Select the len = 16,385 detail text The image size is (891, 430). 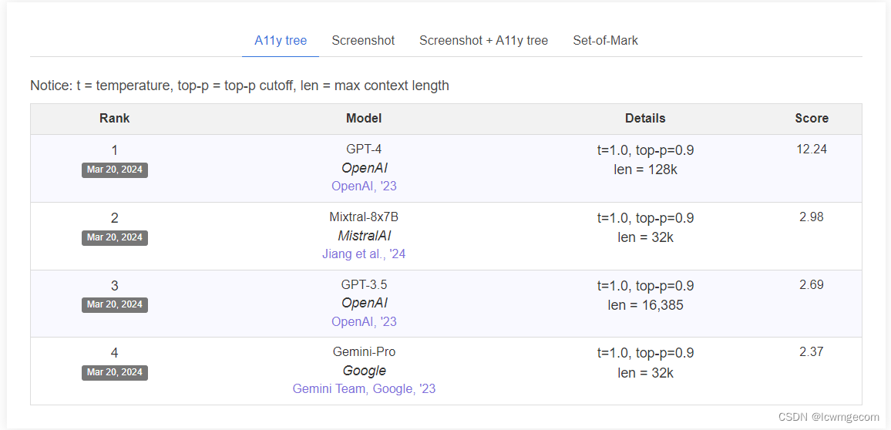coord(646,305)
